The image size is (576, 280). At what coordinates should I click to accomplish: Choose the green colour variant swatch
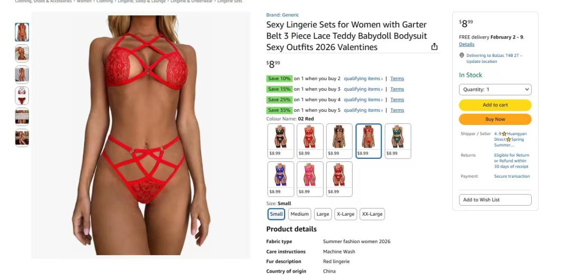(398, 141)
